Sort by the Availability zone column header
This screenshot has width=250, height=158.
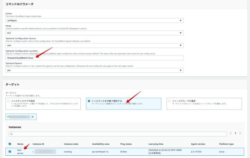coord(101,144)
